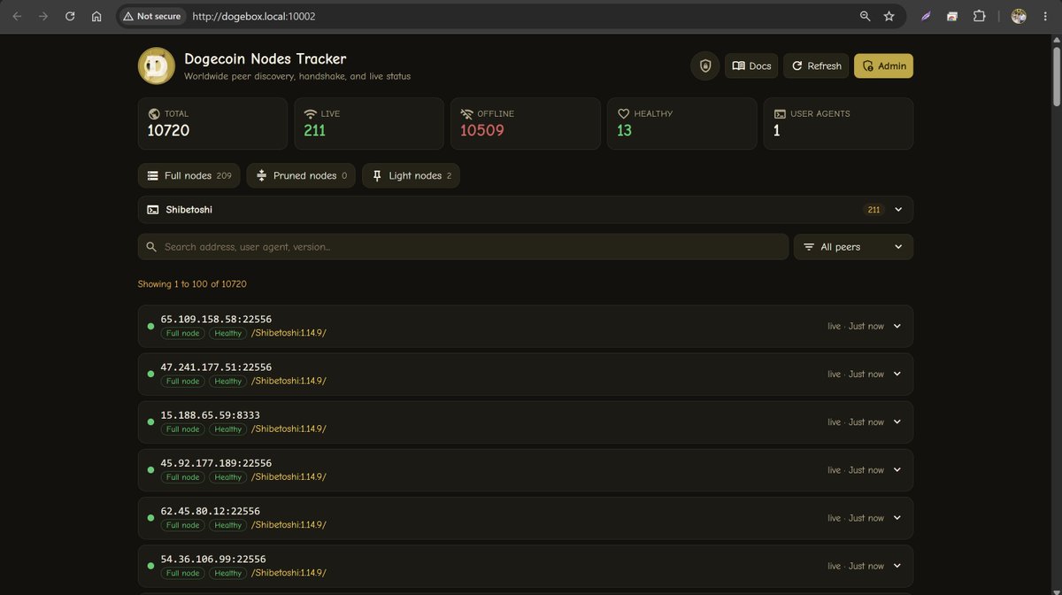Click the purple feather extension icon

[x=926, y=16]
